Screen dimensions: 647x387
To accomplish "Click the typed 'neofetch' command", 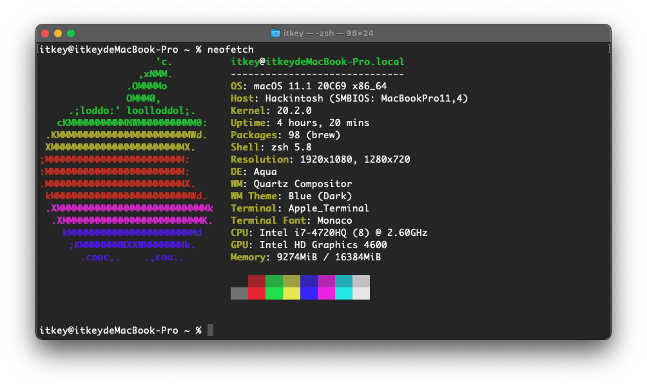I will coord(230,50).
